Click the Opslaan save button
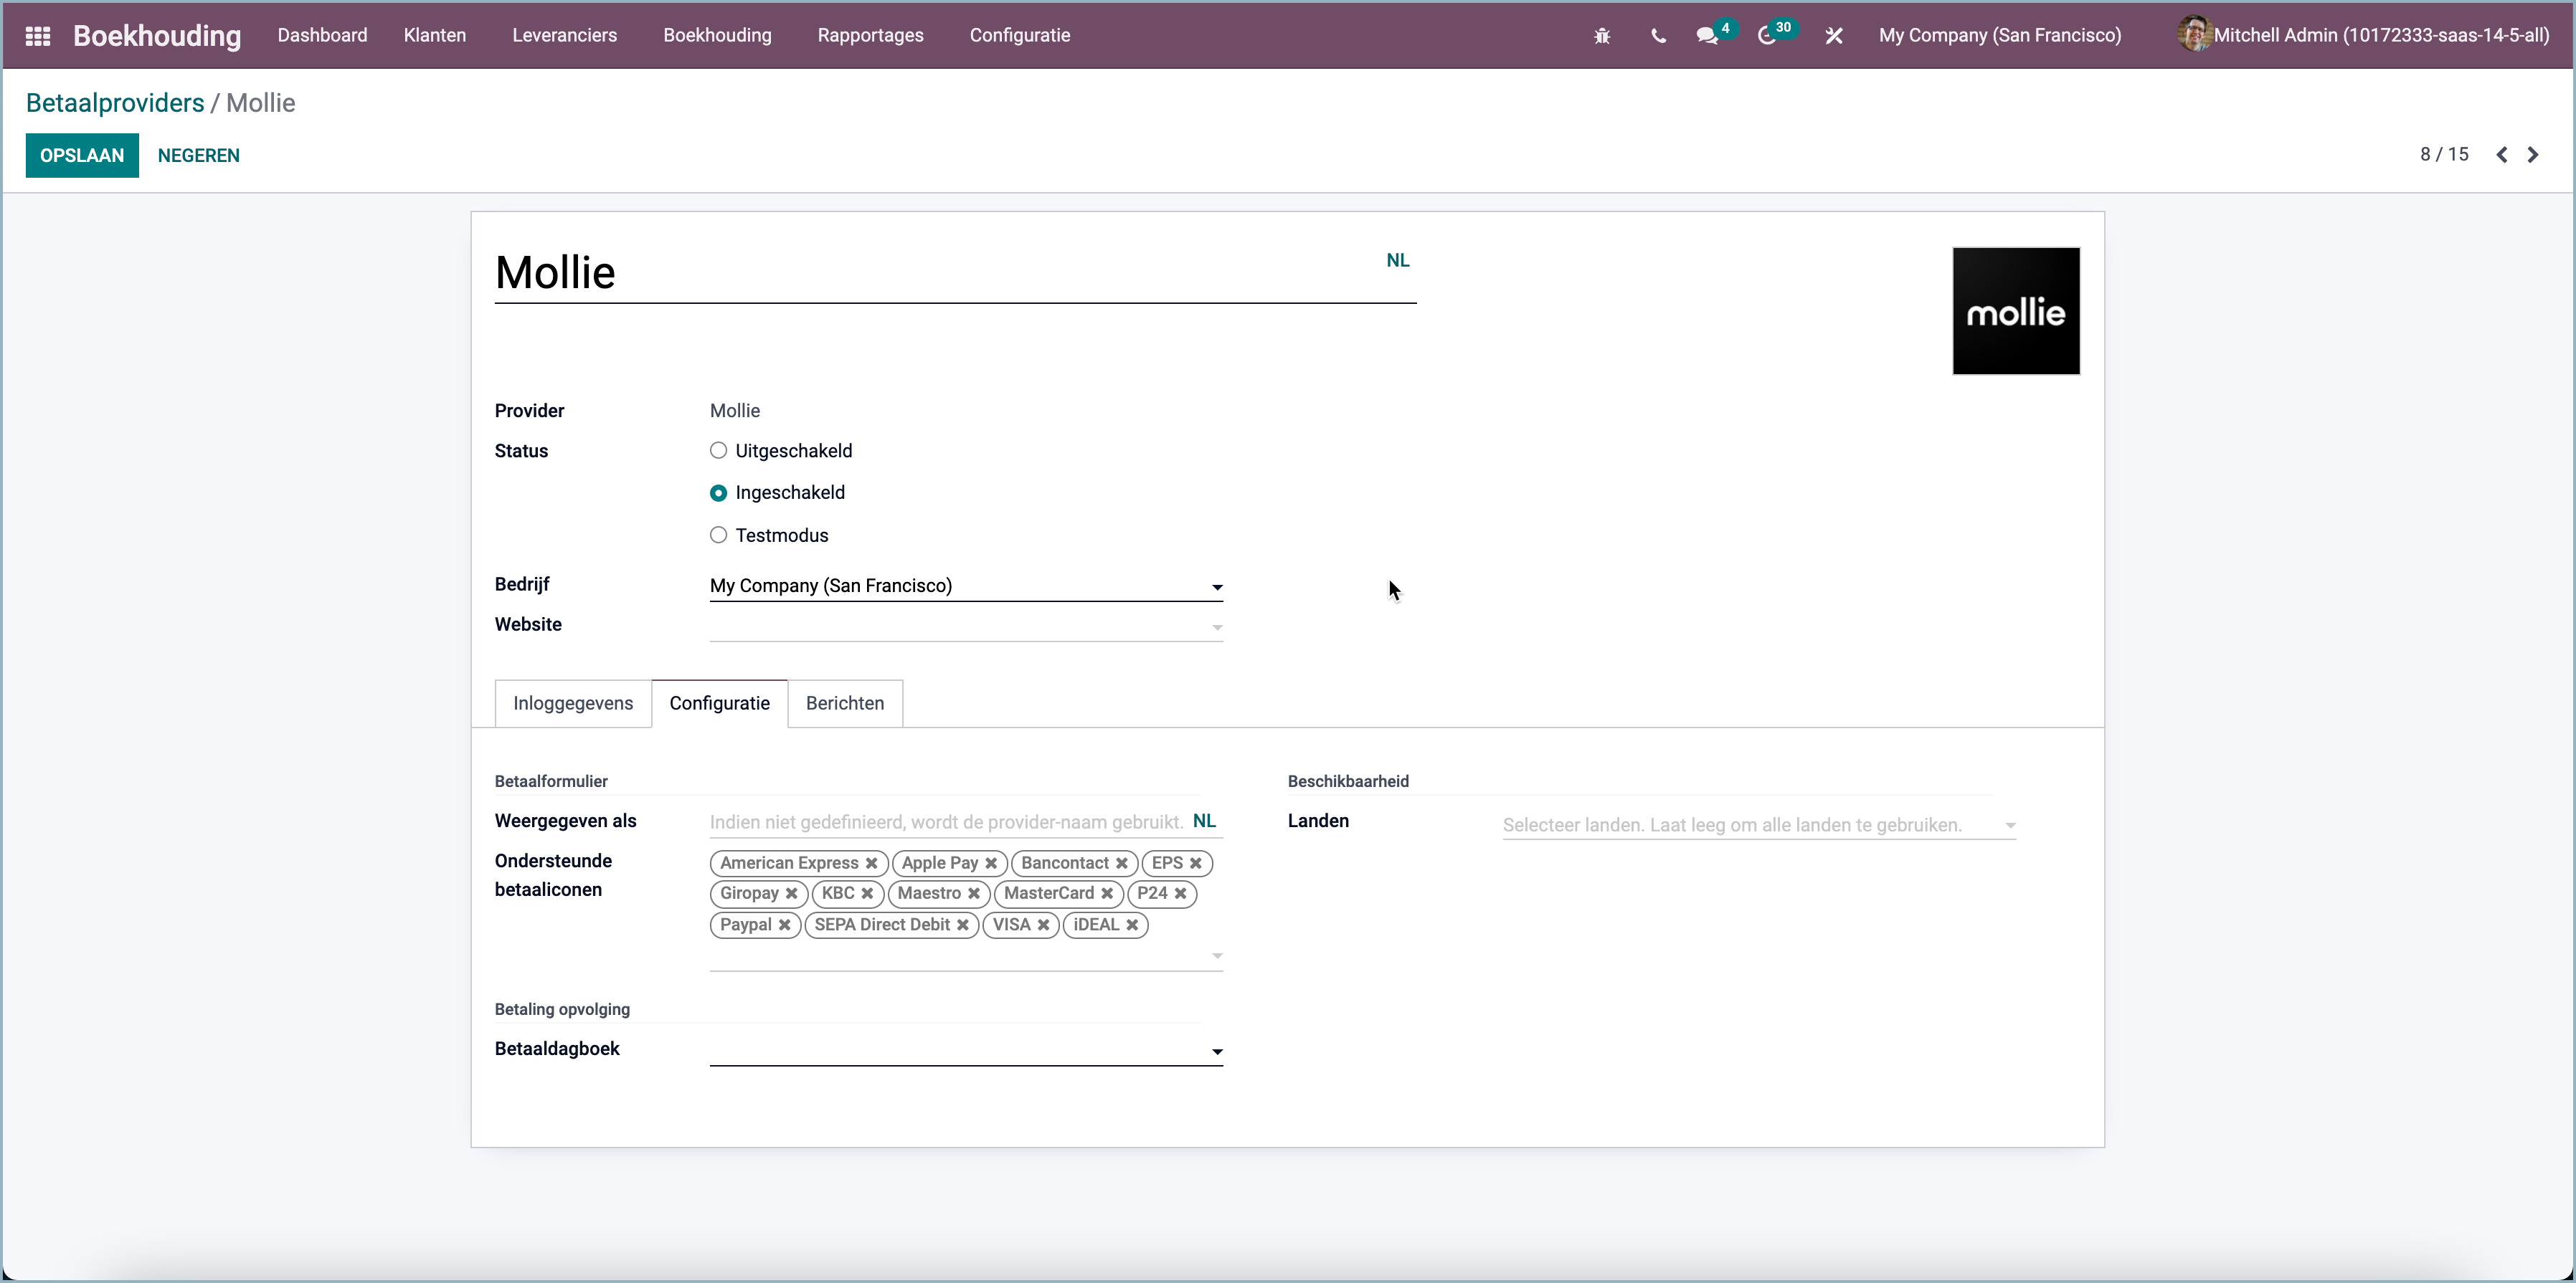The width and height of the screenshot is (2576, 1283). [82, 156]
